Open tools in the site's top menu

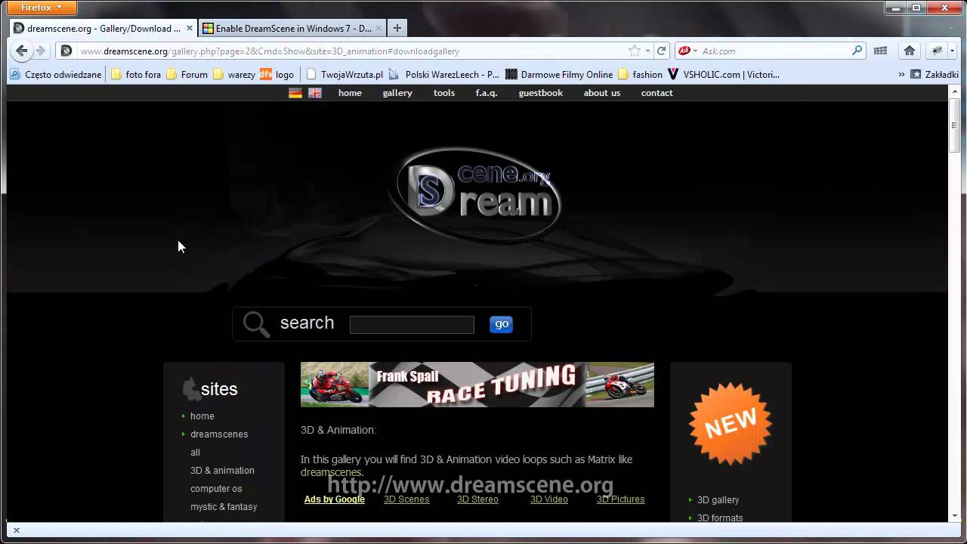pyautogui.click(x=444, y=93)
